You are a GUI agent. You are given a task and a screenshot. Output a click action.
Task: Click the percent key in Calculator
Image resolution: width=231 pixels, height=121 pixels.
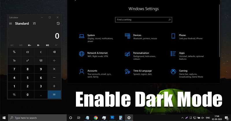(14, 52)
